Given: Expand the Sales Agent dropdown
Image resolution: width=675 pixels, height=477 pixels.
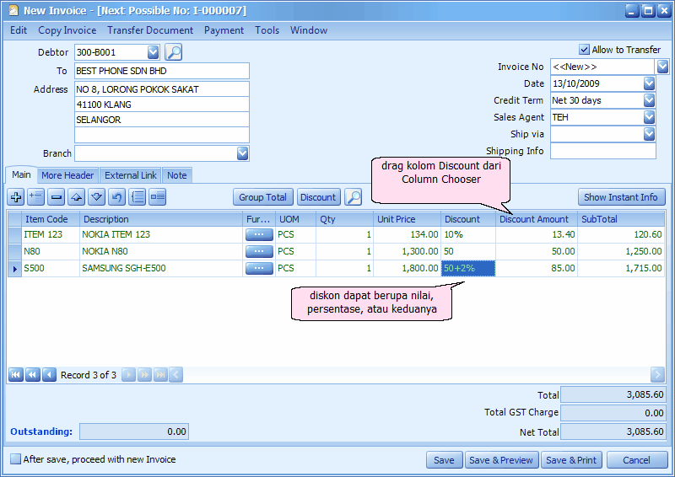Looking at the screenshot, I should click(x=649, y=117).
